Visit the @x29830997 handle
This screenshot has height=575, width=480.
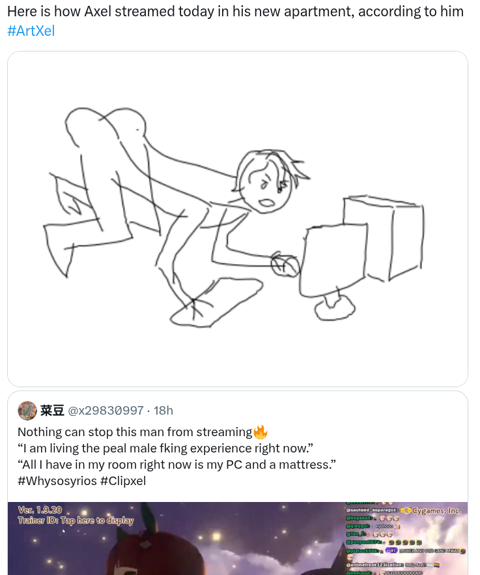point(106,410)
